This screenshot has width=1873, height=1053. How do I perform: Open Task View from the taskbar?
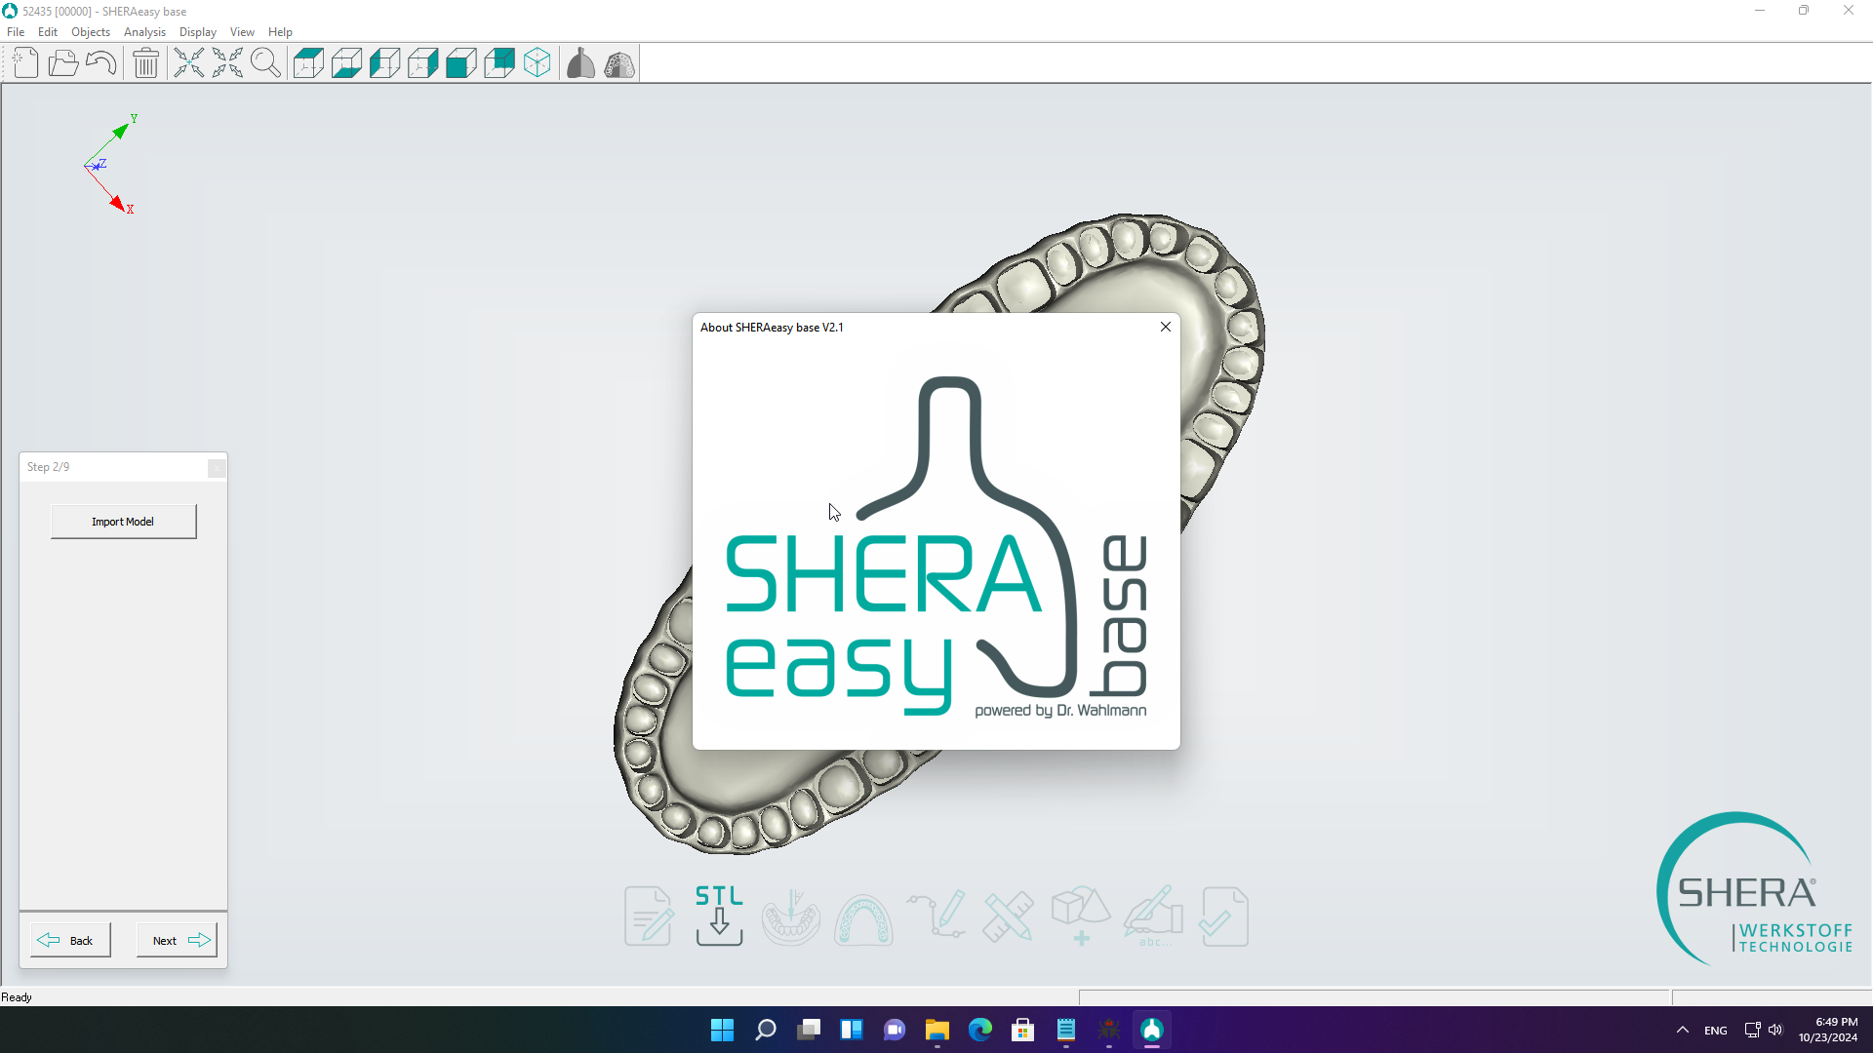(x=809, y=1030)
